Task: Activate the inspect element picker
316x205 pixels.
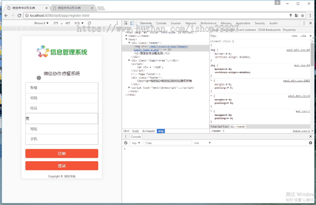Action: [126, 23]
